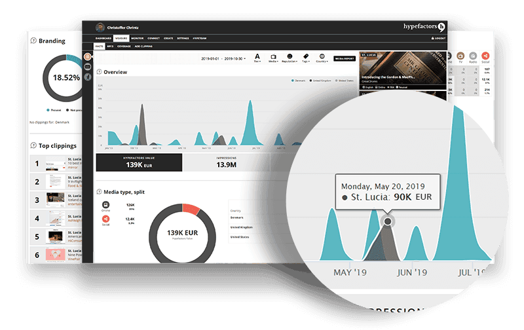Open the Country filter dropdown
The width and height of the screenshot is (524, 330).
click(x=321, y=58)
